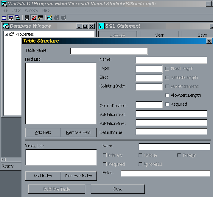This screenshot has width=213, height=197.
Task: Click the SQL Statement window title icon
Action: click(101, 26)
